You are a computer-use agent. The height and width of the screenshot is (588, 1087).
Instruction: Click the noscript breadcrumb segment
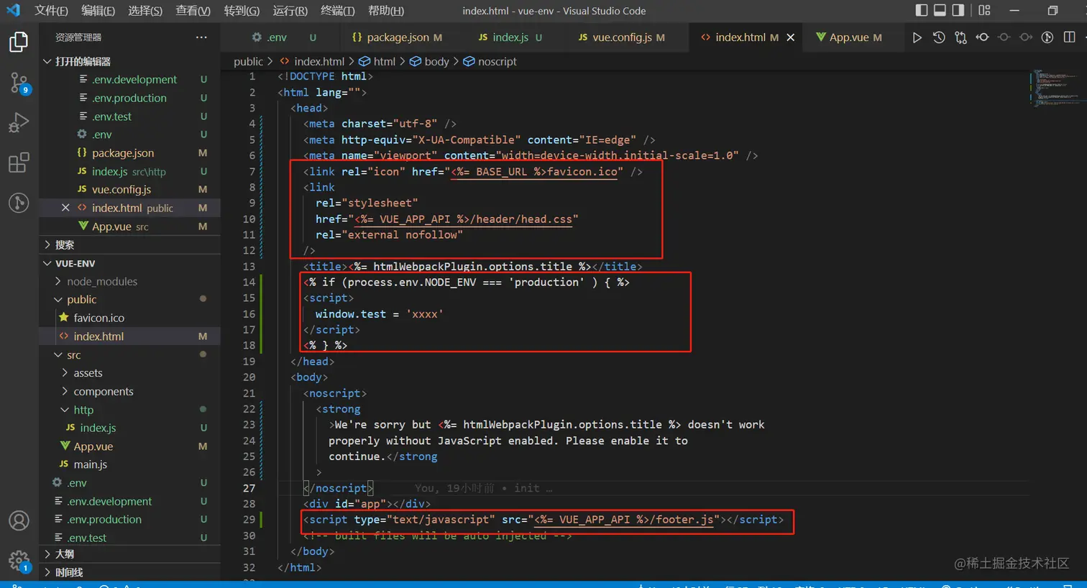[x=490, y=62]
